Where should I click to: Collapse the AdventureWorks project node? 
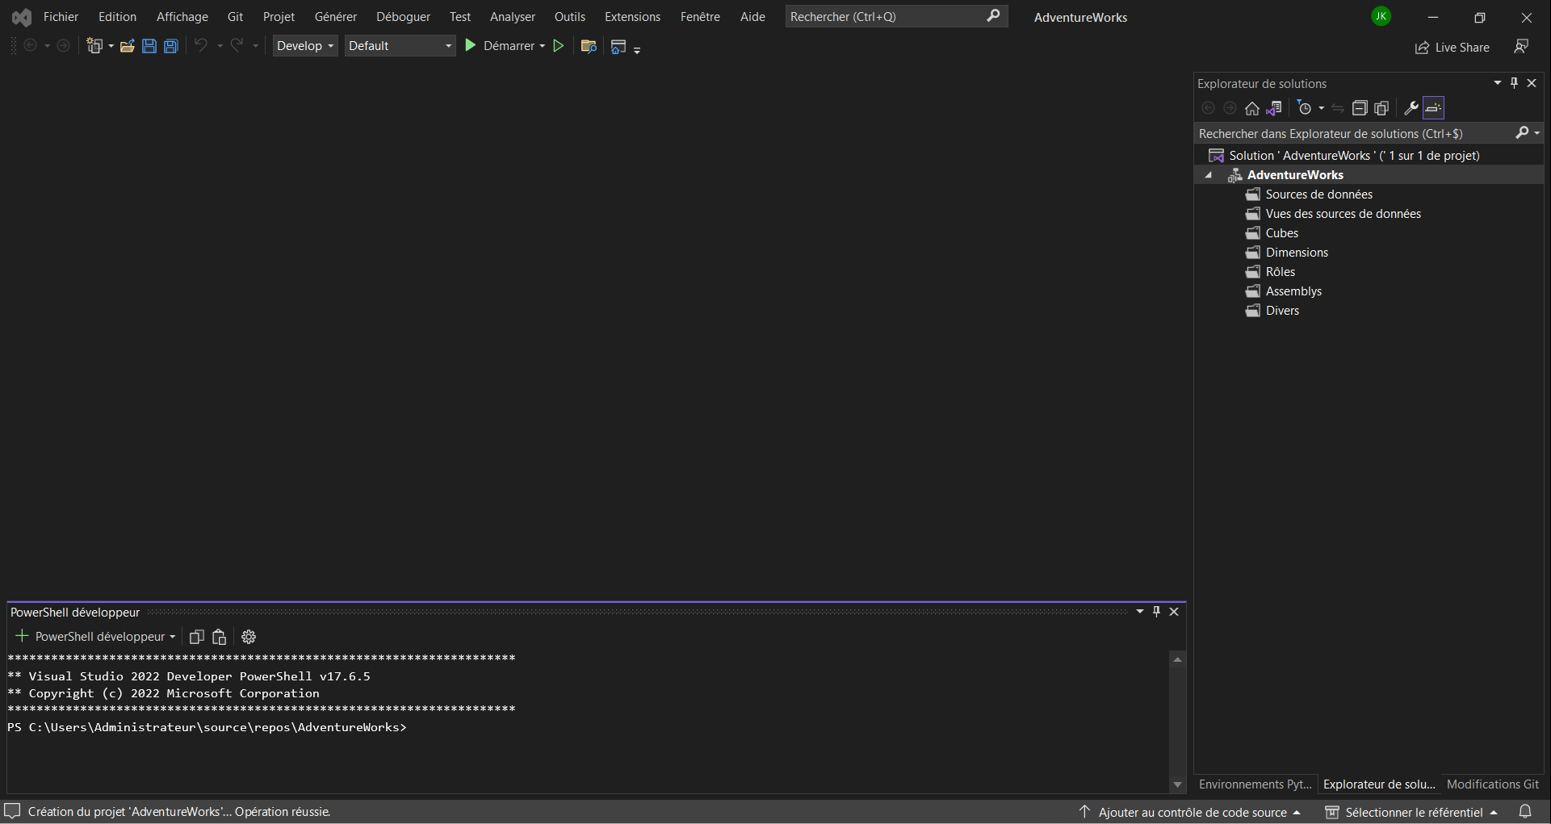click(x=1209, y=175)
